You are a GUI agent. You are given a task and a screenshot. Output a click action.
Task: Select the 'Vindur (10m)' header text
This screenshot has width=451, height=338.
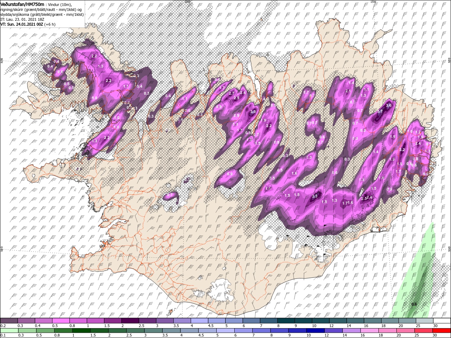click(x=60, y=5)
